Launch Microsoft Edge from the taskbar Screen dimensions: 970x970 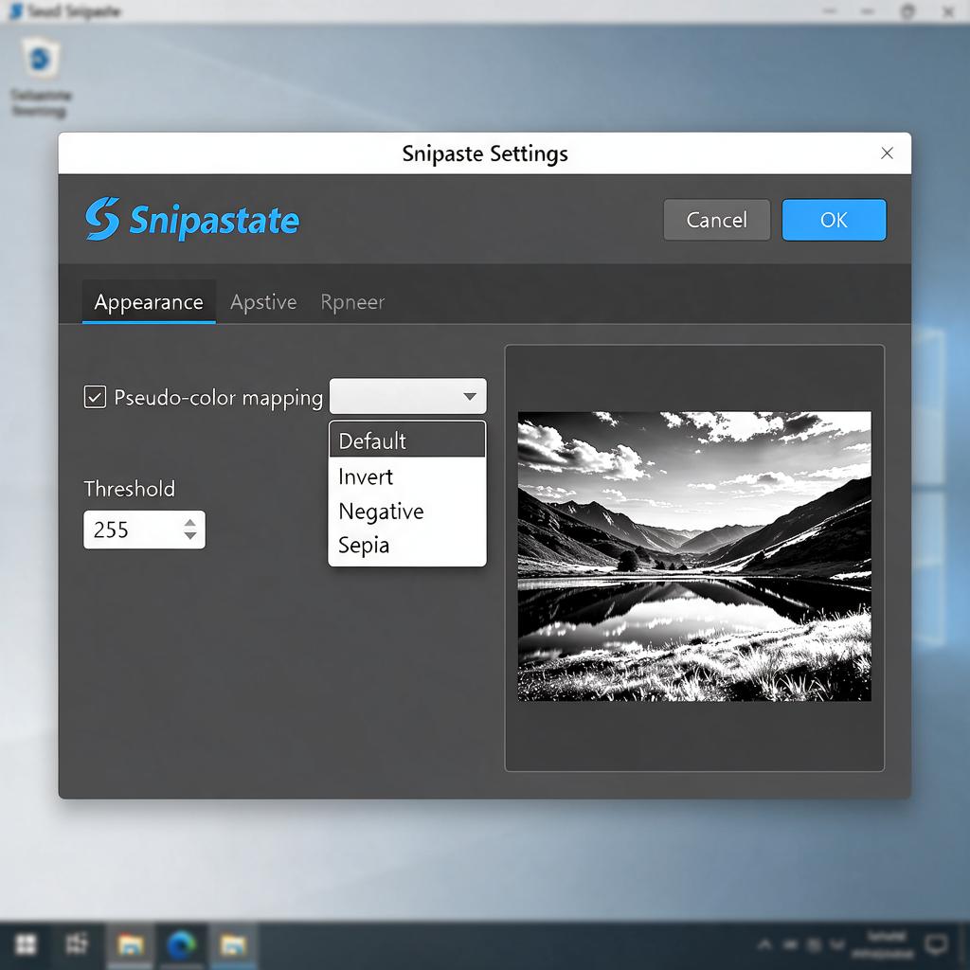tap(181, 944)
